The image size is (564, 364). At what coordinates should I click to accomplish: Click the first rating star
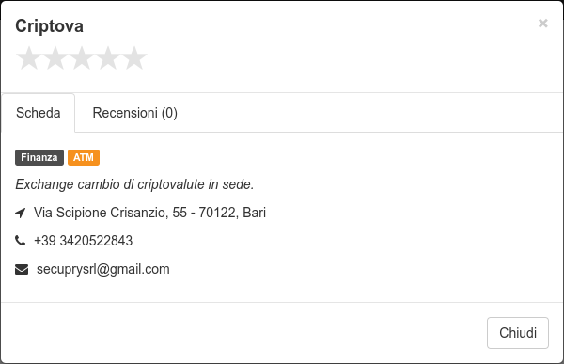pos(29,57)
